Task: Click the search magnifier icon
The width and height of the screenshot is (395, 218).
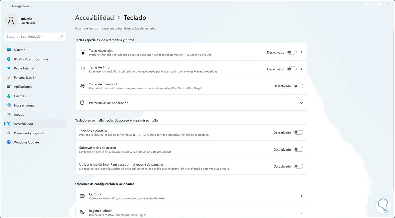Action: click(62, 37)
